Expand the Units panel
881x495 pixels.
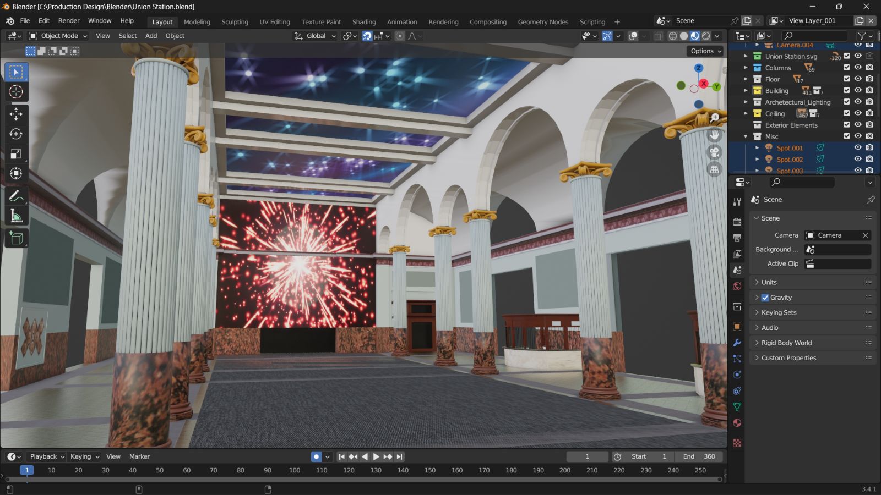(x=812, y=282)
